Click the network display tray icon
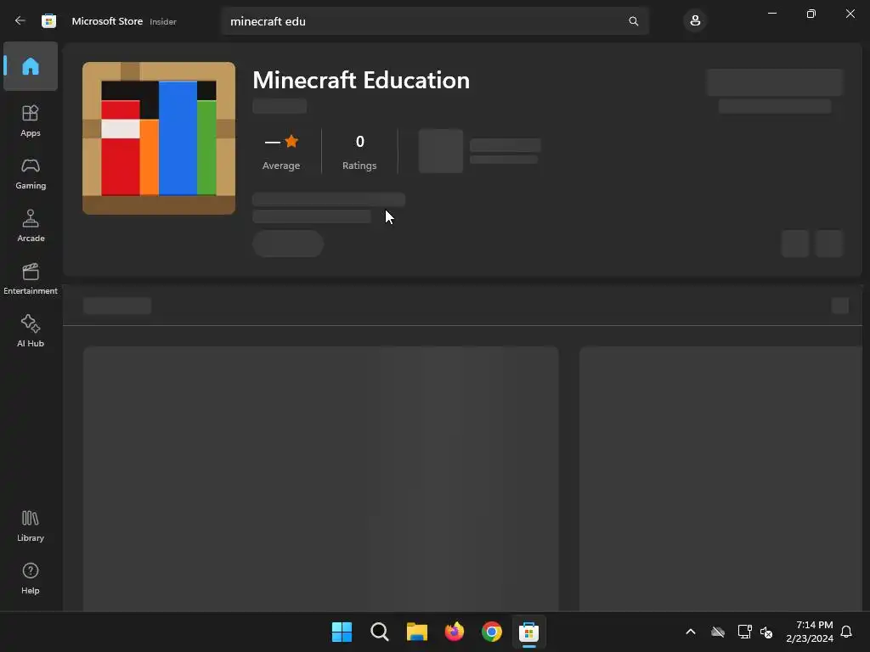 click(744, 632)
